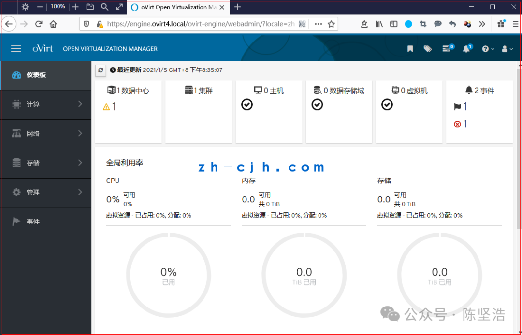The image size is (522, 335).
Task: Open the notification bell with badge 1
Action: [467, 49]
